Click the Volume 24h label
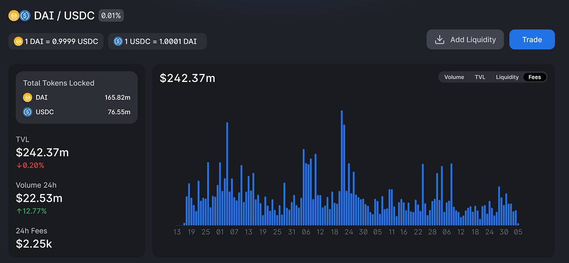The height and width of the screenshot is (263, 569). pos(36,185)
